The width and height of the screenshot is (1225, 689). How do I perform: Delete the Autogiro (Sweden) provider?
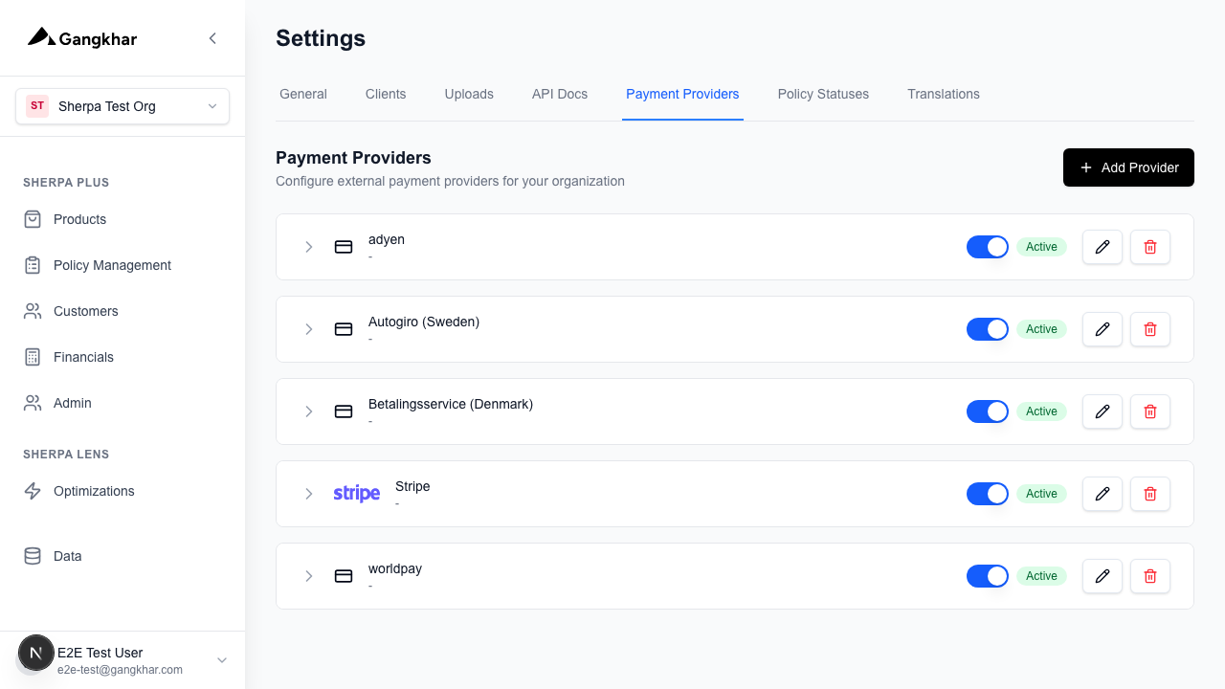click(x=1150, y=329)
